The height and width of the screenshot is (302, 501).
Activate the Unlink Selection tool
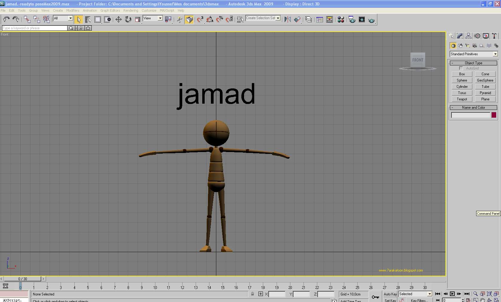(37, 19)
